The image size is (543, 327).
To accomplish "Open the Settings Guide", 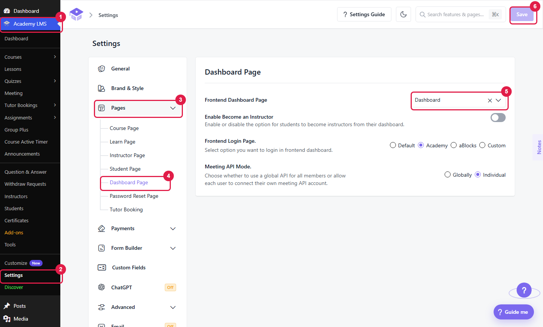I will 364,14.
